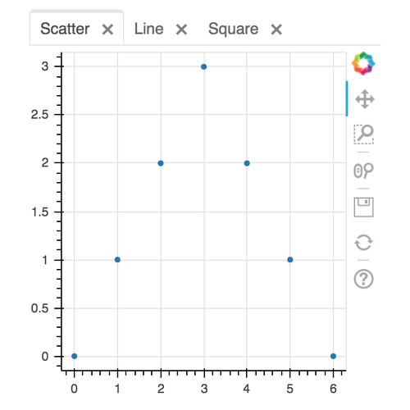Toggle the Wheel Zoom tool
The width and height of the screenshot is (410, 410).
(363, 171)
